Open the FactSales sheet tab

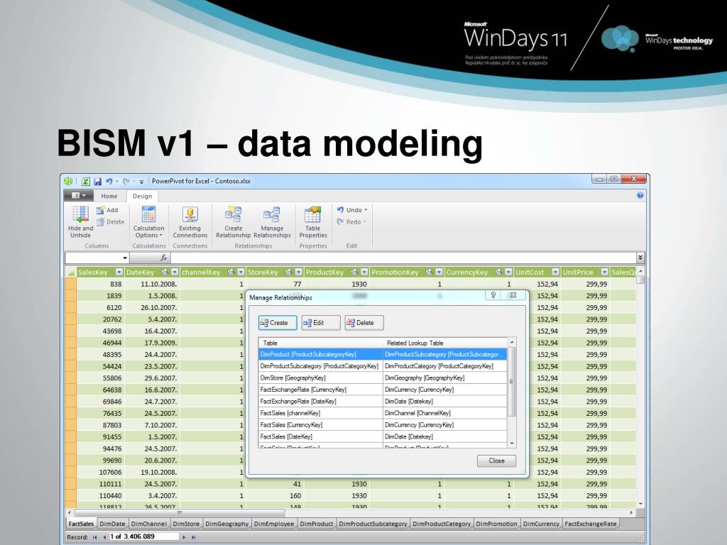click(81, 524)
